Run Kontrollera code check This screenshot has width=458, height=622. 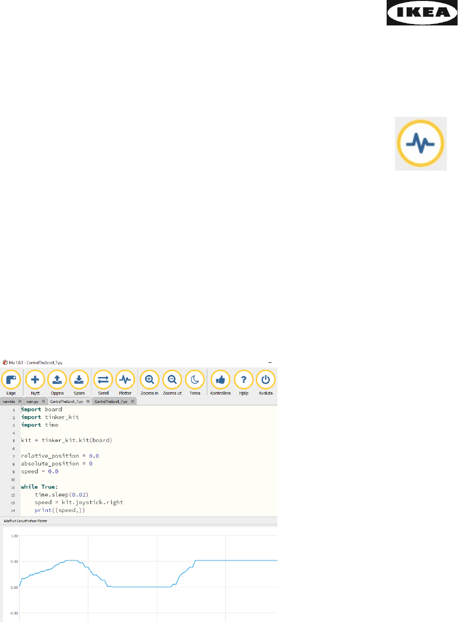click(x=220, y=379)
